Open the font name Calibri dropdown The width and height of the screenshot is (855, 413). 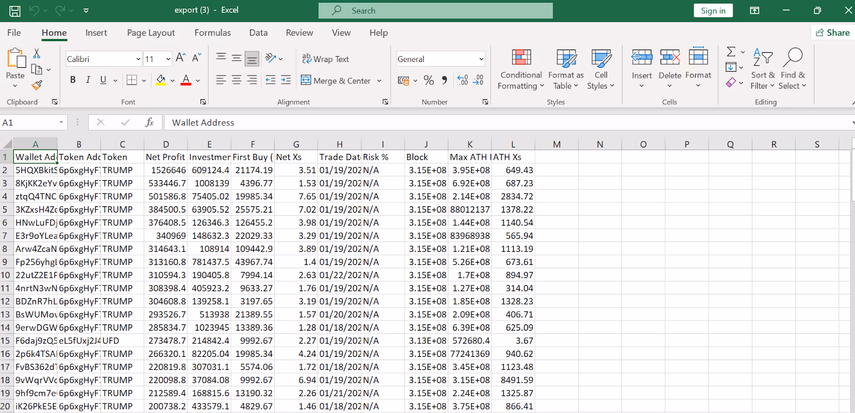(138, 59)
